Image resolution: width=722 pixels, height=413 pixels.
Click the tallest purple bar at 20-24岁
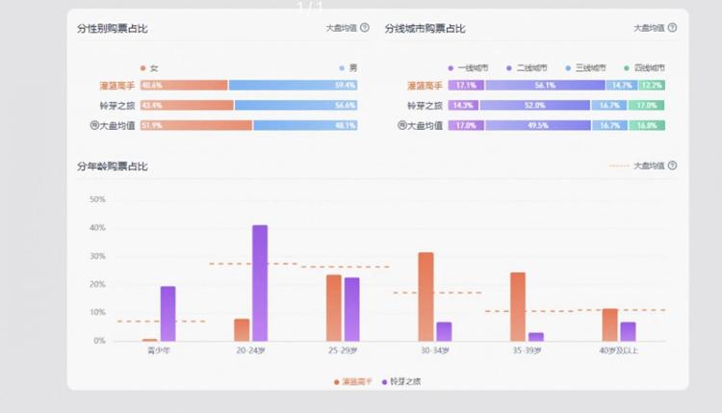[260, 283]
